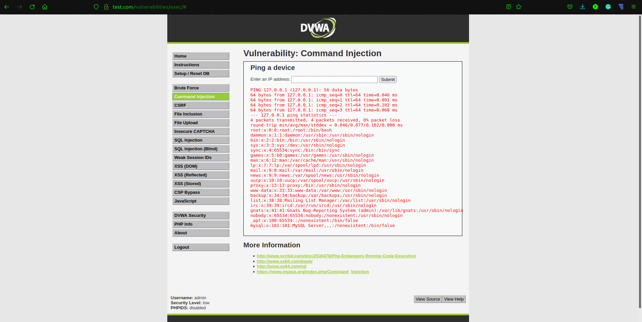Open the SQL Injection (Blind) page
This screenshot has width=642, height=322.
201,149
